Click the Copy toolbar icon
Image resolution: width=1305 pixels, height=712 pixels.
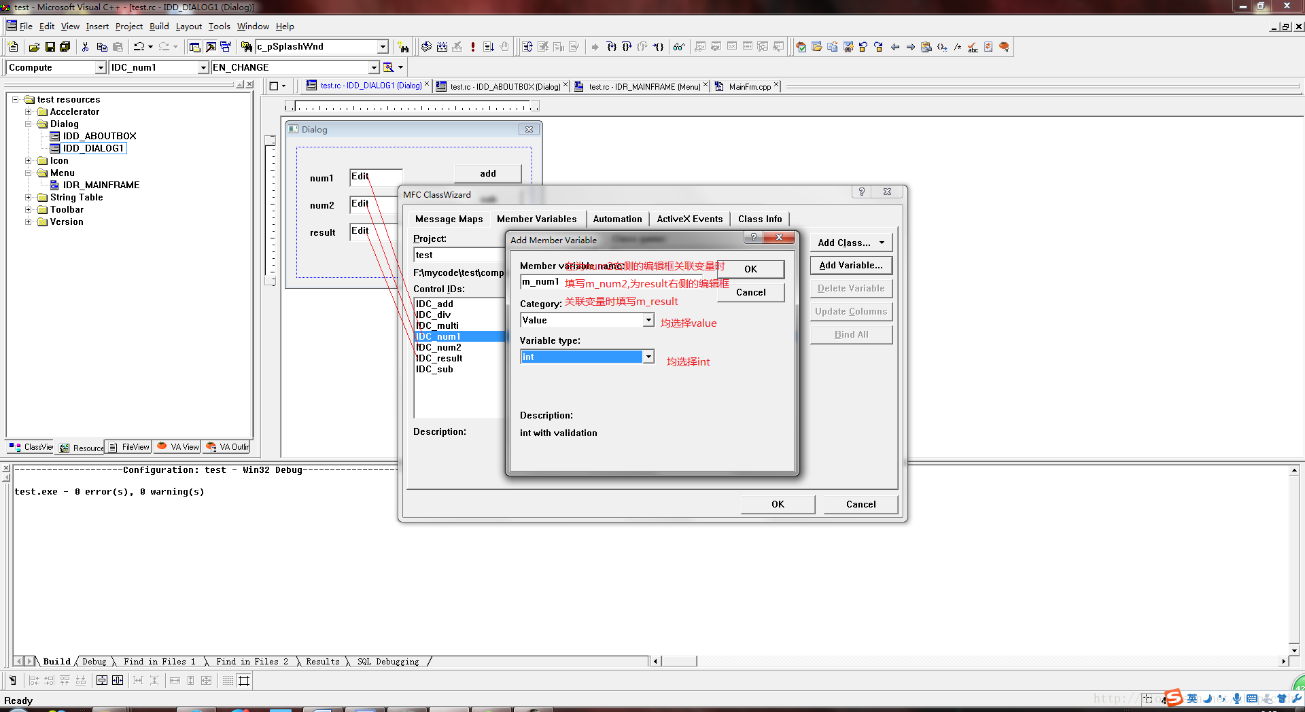point(102,47)
